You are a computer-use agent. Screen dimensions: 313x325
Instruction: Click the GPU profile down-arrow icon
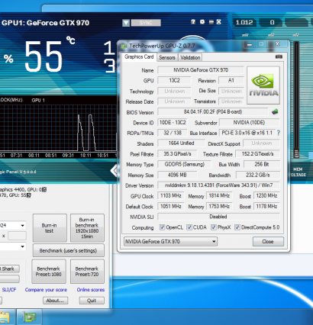coord(126,23)
